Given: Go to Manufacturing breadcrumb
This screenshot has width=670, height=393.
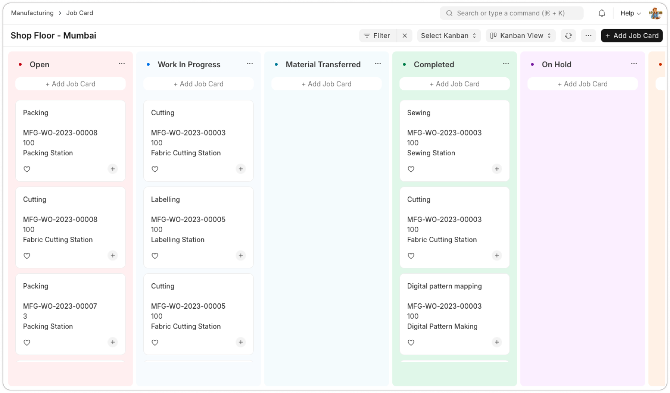Looking at the screenshot, I should point(32,13).
